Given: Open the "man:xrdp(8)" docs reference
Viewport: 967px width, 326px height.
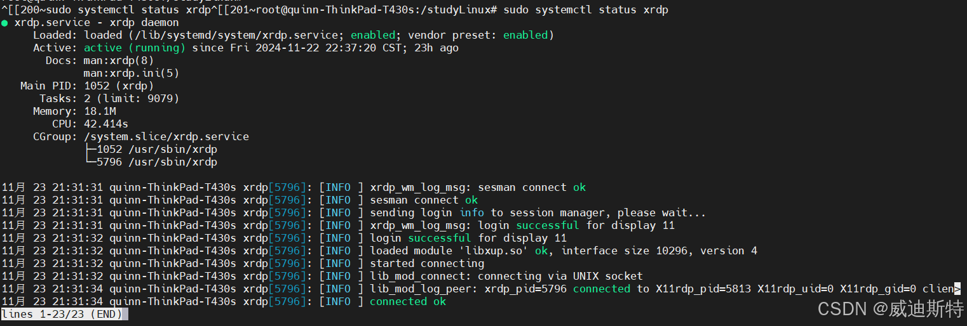Looking at the screenshot, I should point(119,61).
